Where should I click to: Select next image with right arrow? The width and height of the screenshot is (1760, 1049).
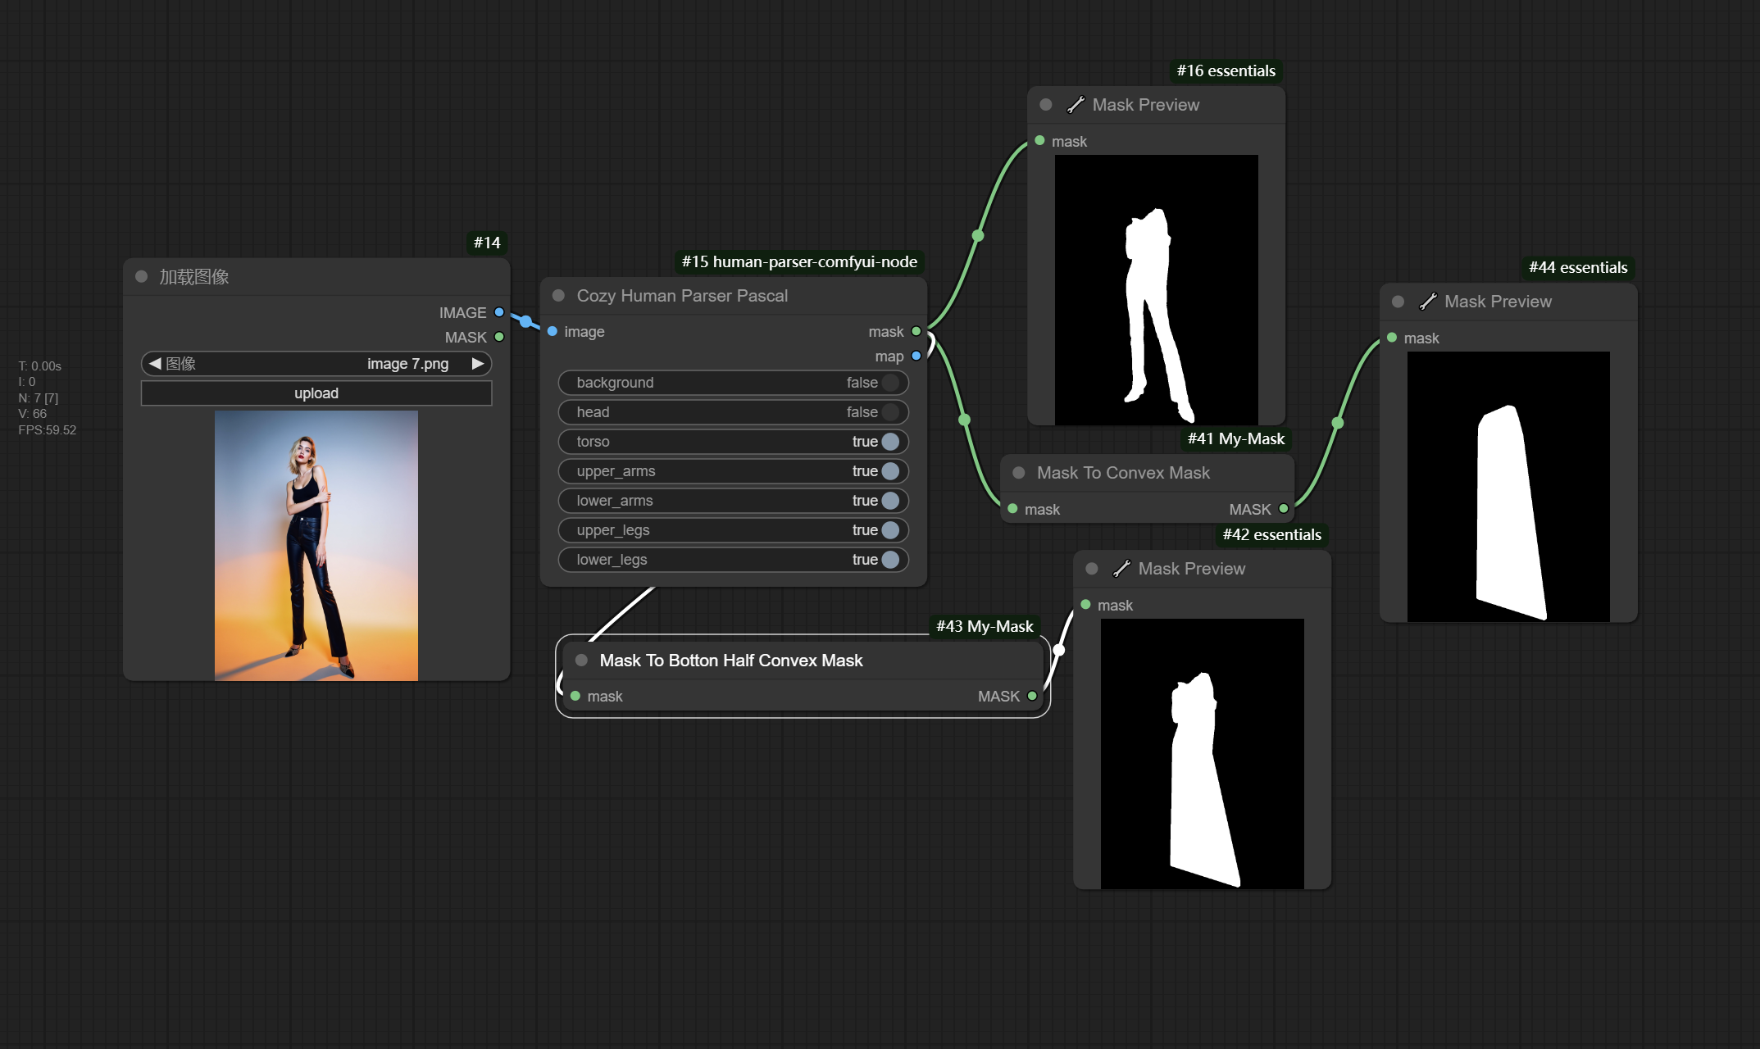(x=478, y=364)
